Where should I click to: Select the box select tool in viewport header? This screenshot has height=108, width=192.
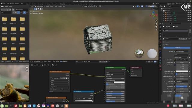(35, 9)
